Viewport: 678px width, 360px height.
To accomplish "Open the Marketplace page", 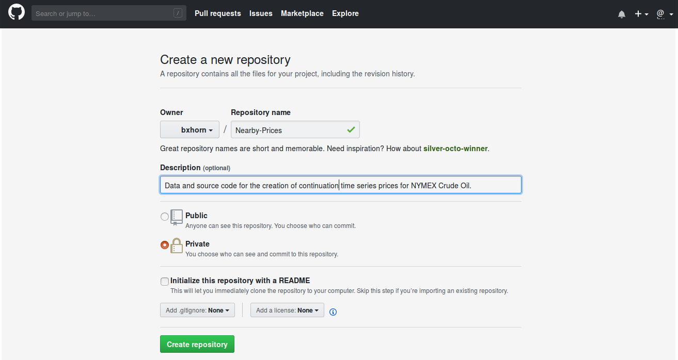I will point(302,13).
